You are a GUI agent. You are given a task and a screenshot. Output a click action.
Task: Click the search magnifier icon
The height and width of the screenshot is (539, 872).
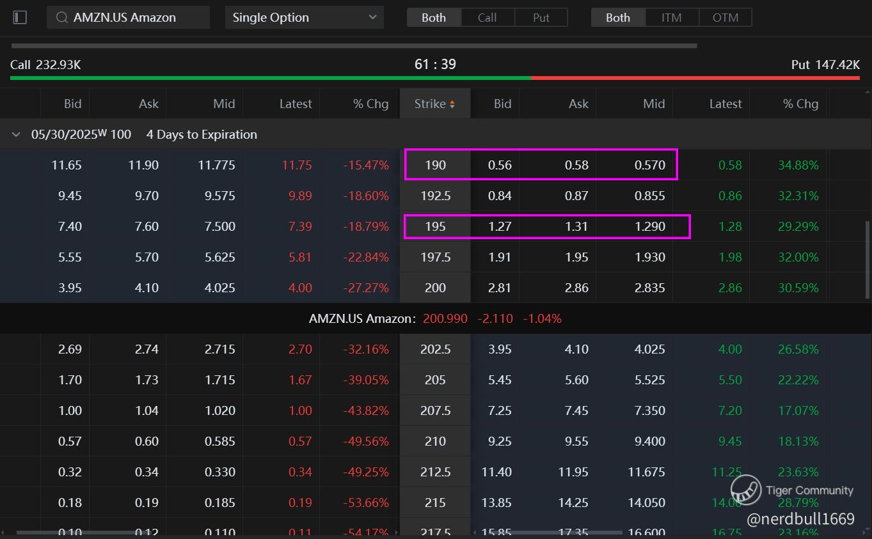click(x=62, y=17)
